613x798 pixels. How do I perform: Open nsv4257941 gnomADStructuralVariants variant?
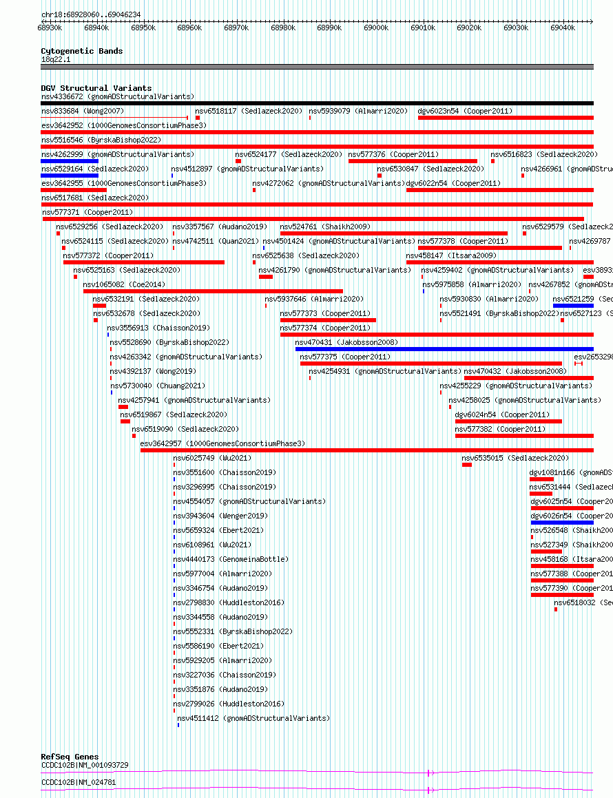point(194,401)
